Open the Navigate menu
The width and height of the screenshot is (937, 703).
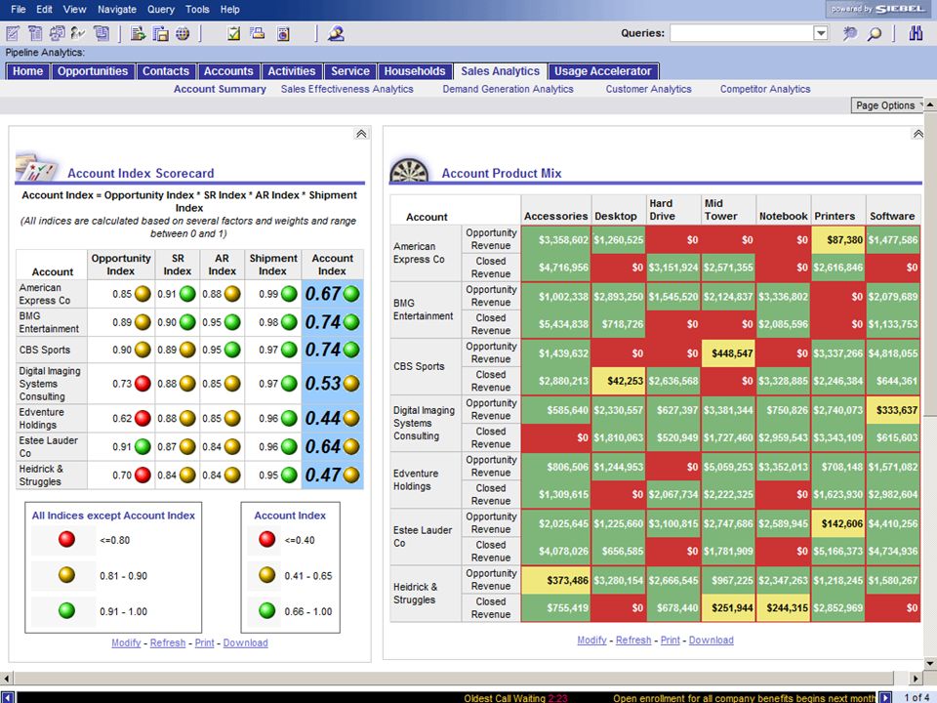pyautogui.click(x=117, y=9)
